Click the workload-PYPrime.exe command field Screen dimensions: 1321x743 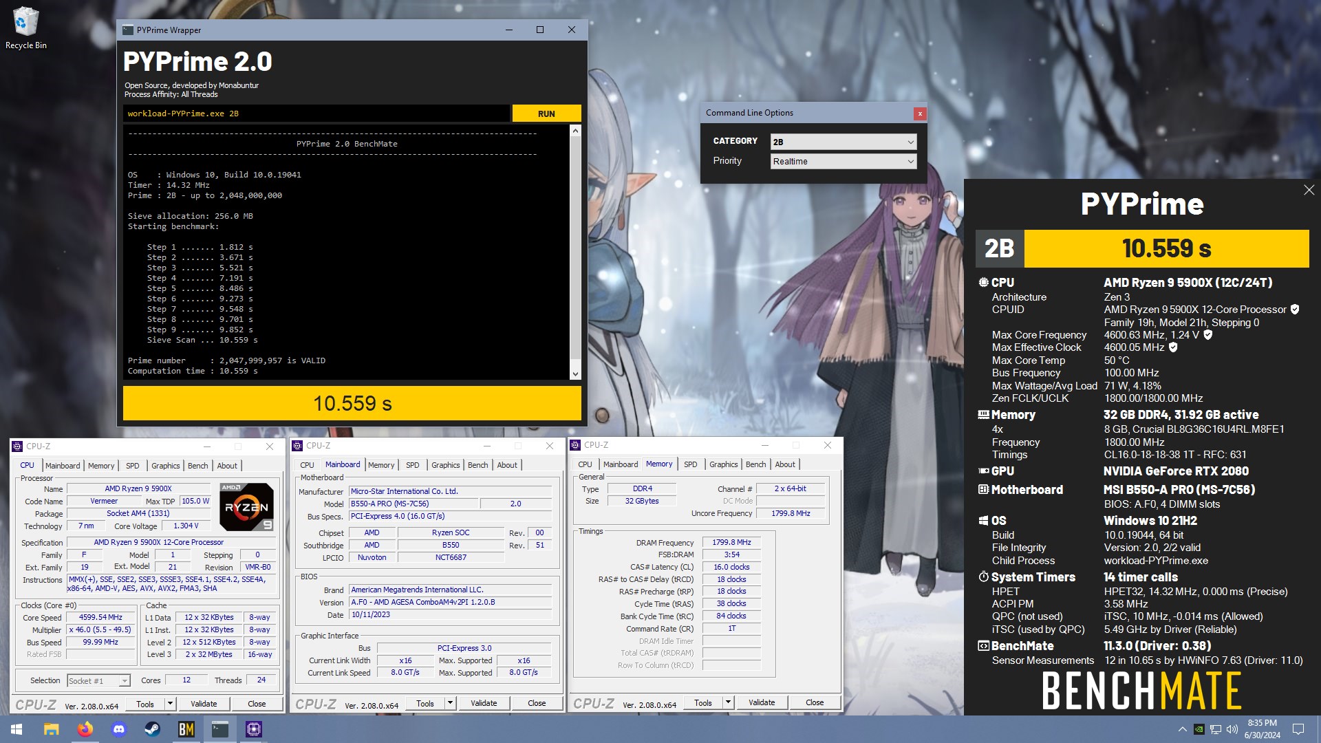coord(316,114)
